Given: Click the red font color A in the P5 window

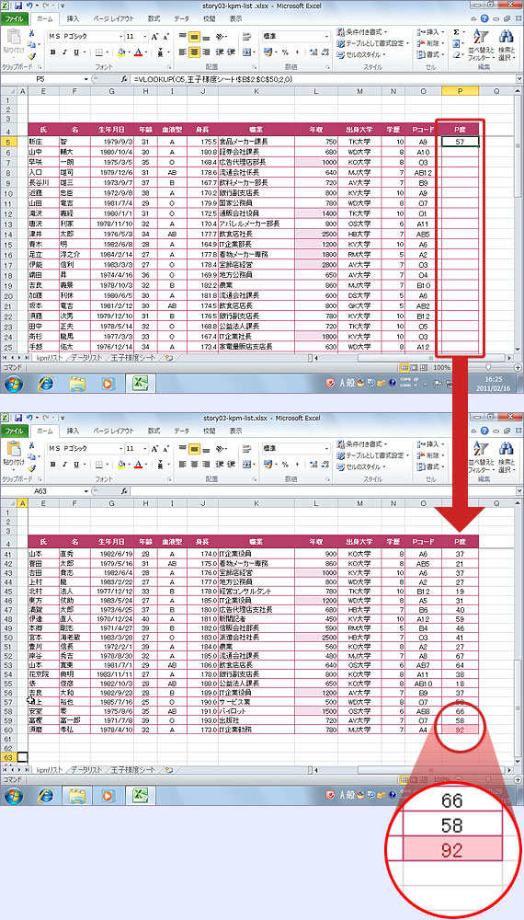Looking at the screenshot, I should pyautogui.click(x=138, y=52).
